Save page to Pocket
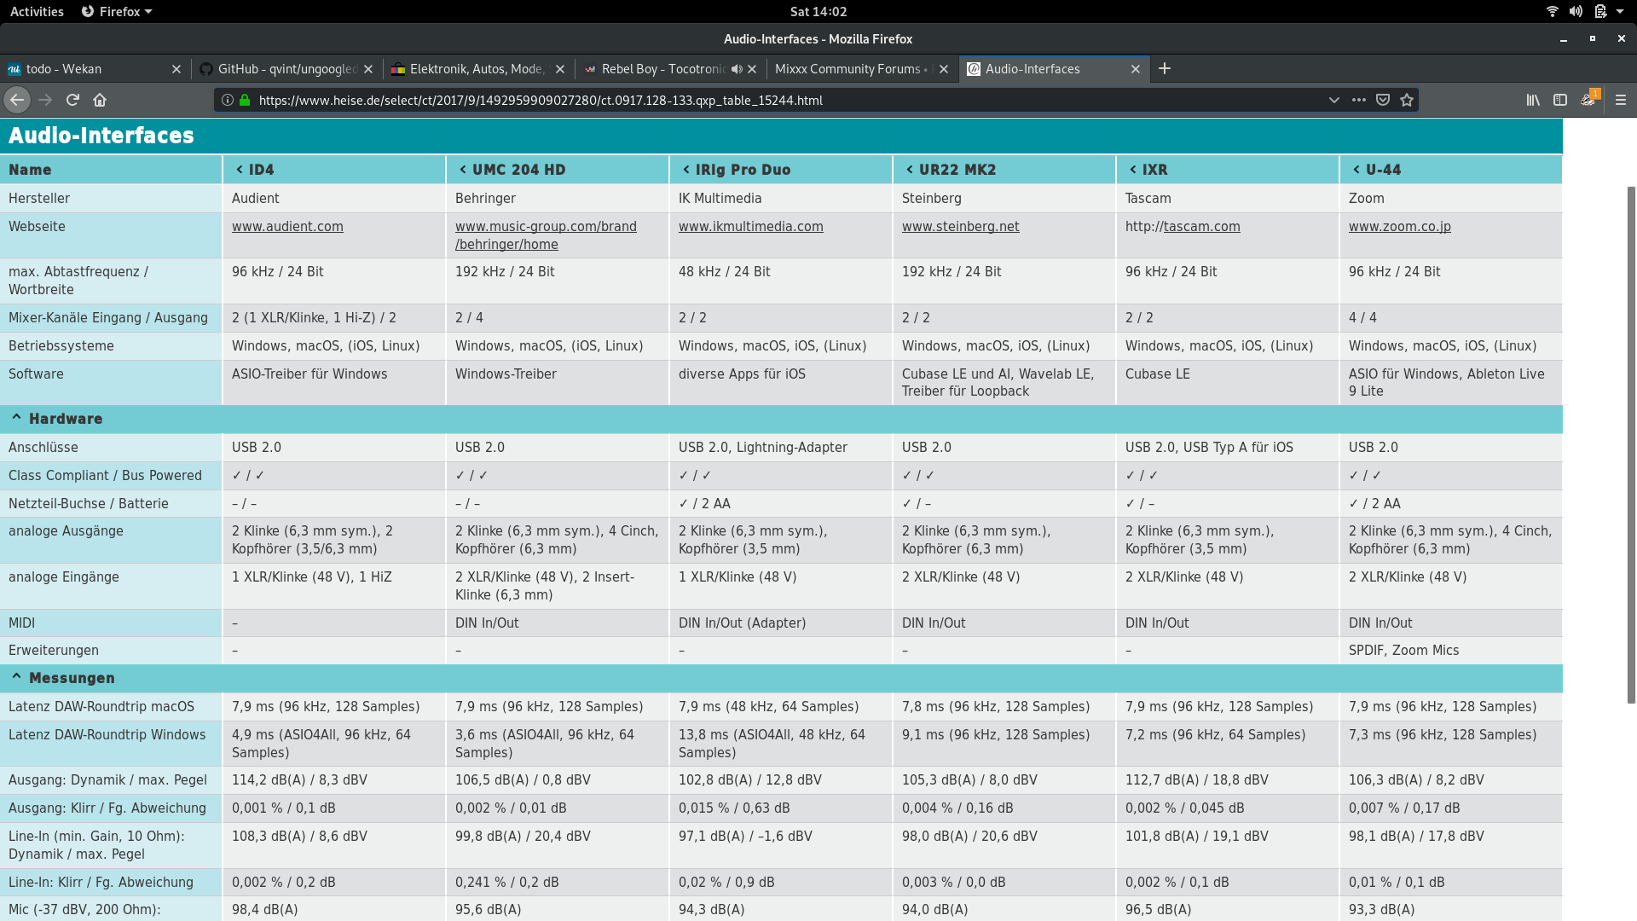The height and width of the screenshot is (921, 1637). (x=1383, y=100)
